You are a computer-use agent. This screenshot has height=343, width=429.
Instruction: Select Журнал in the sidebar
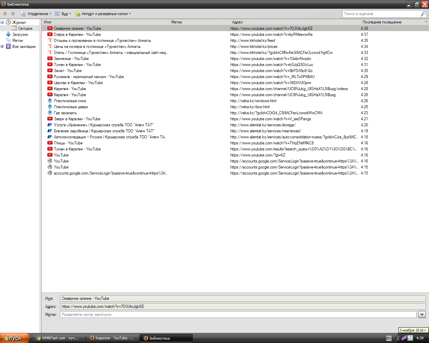pyautogui.click(x=19, y=22)
